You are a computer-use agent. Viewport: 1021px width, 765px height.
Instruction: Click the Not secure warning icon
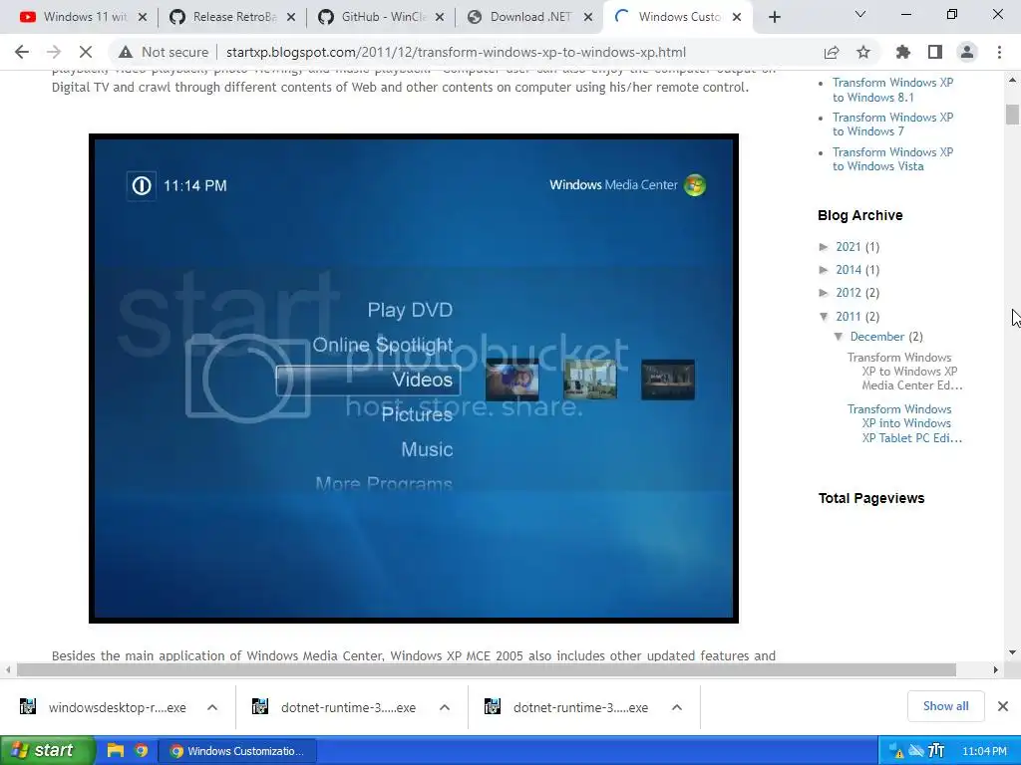click(126, 52)
